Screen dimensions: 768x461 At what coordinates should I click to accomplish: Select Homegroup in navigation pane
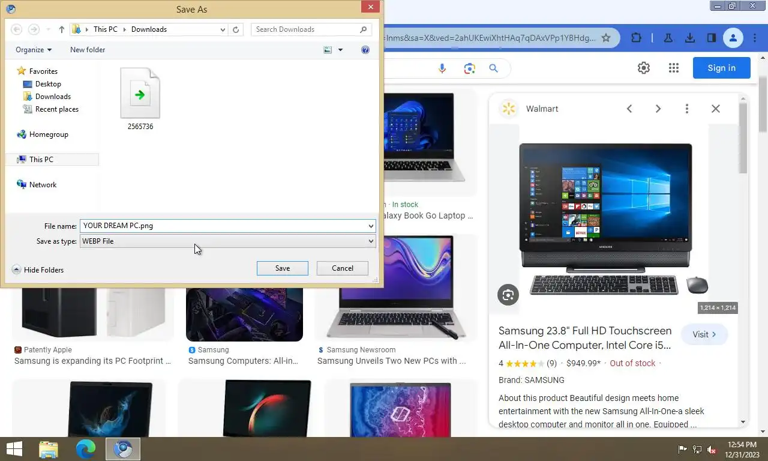(x=49, y=134)
